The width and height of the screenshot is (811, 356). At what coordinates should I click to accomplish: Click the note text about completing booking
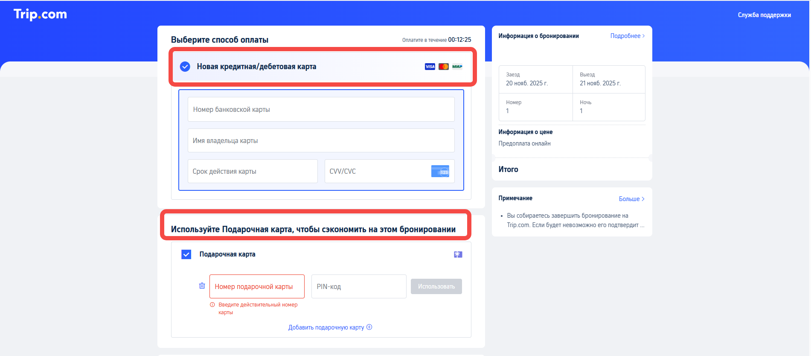[x=576, y=220]
